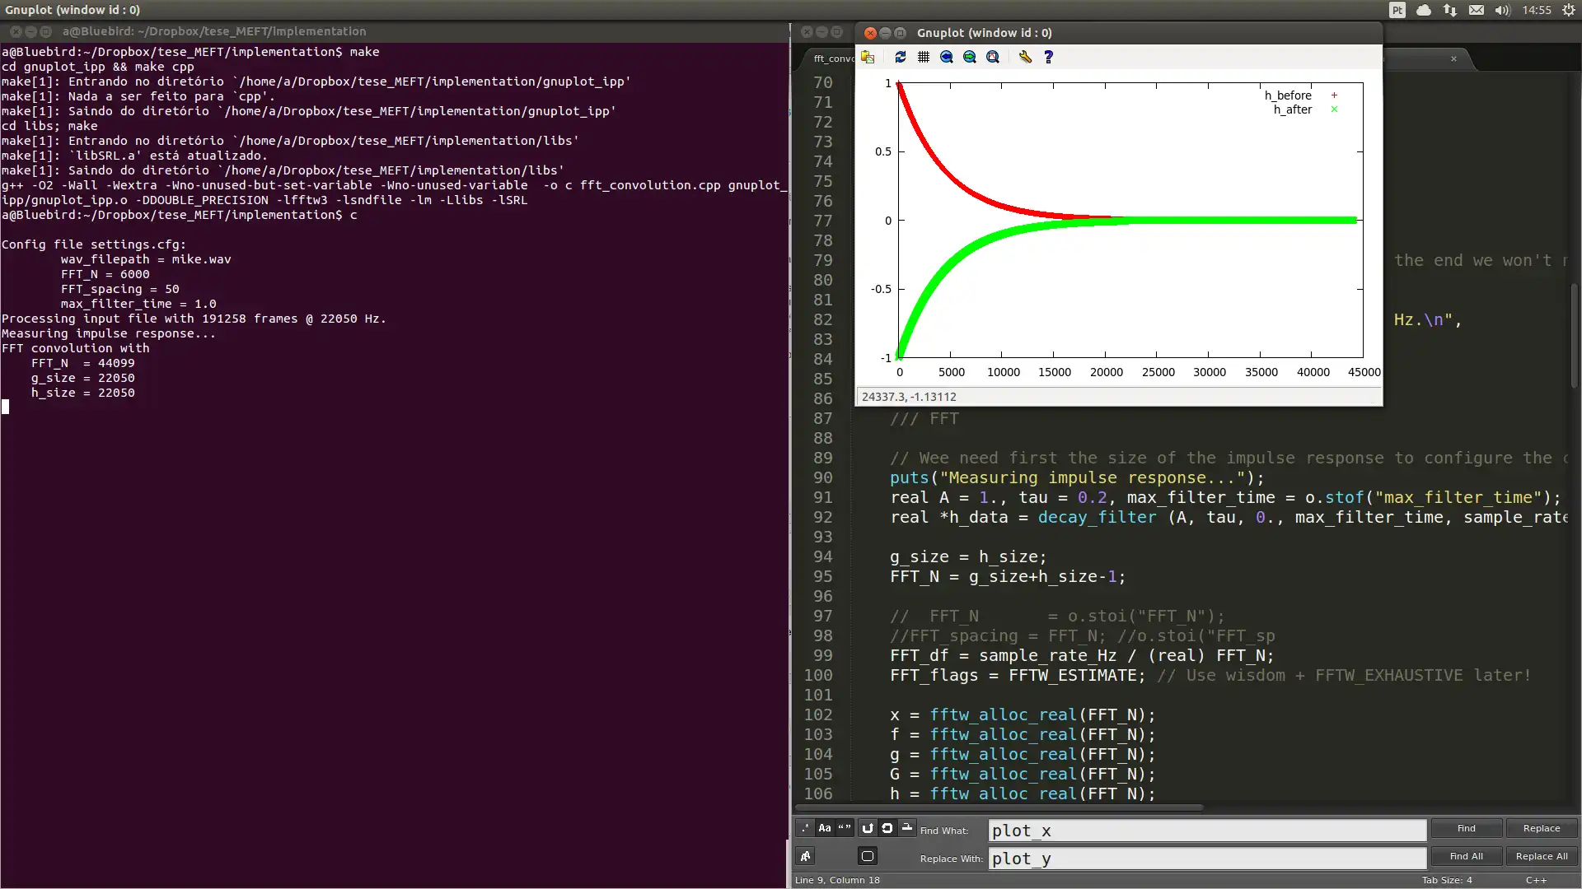This screenshot has width=1582, height=889.
Task: Toggle whole word matching in the find panel
Action: [x=845, y=828]
